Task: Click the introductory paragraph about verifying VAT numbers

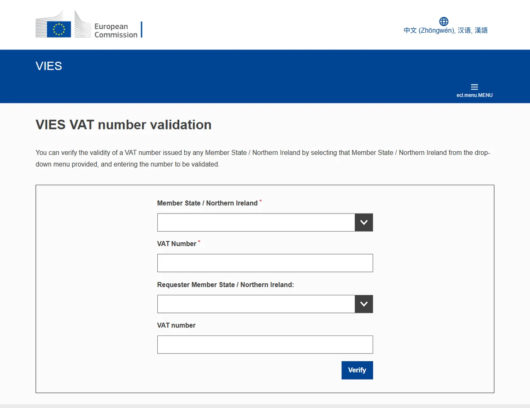Action: pos(263,158)
